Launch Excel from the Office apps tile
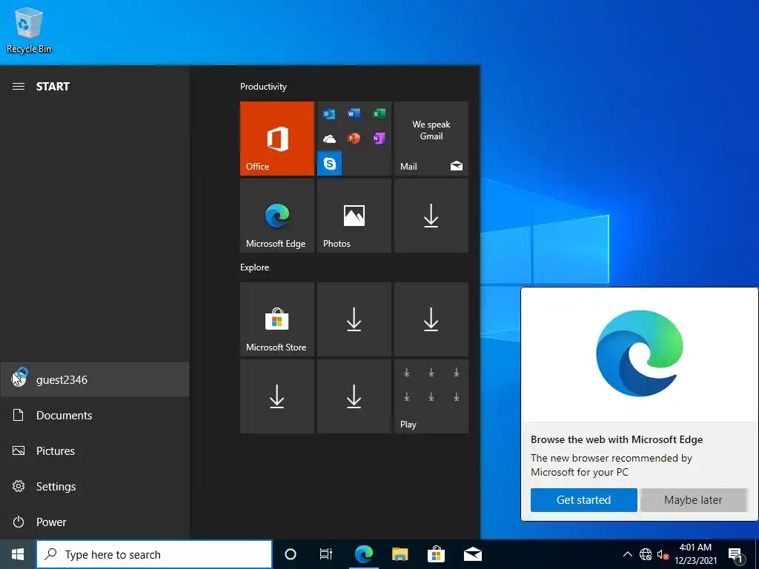The width and height of the screenshot is (759, 569). tap(379, 113)
